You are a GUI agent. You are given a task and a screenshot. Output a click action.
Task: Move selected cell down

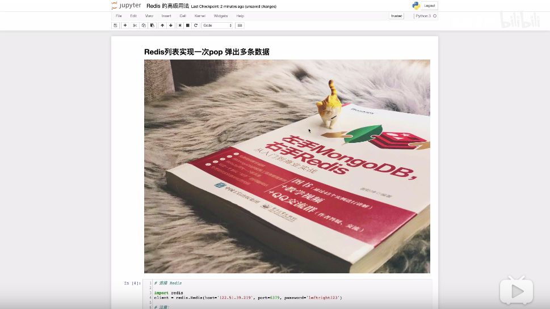(171, 25)
